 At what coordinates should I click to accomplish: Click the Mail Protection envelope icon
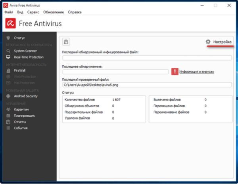pos(8,83)
